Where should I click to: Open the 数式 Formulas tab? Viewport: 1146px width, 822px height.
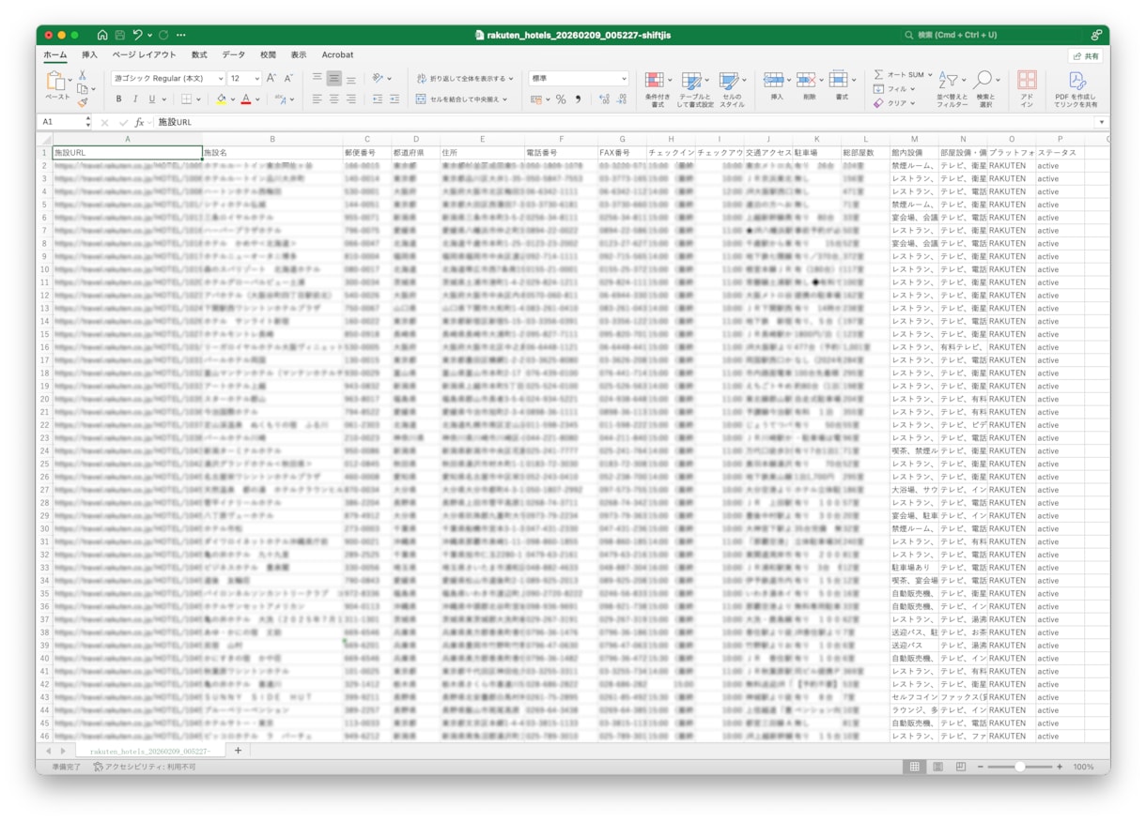click(x=199, y=55)
